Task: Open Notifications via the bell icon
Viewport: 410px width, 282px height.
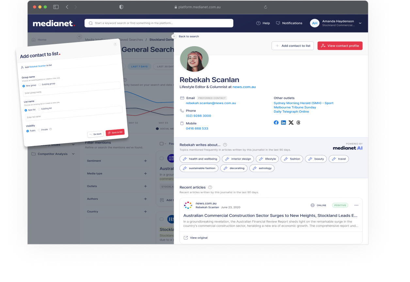Action: click(x=278, y=23)
